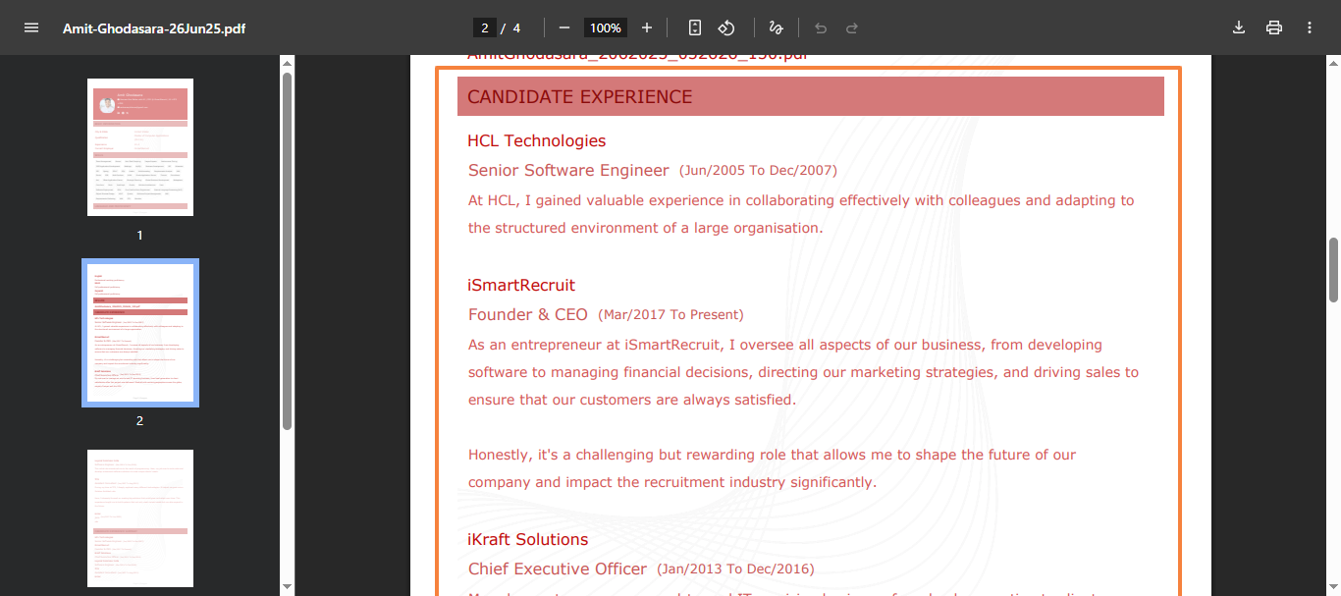Click the undo arrow icon

(821, 27)
